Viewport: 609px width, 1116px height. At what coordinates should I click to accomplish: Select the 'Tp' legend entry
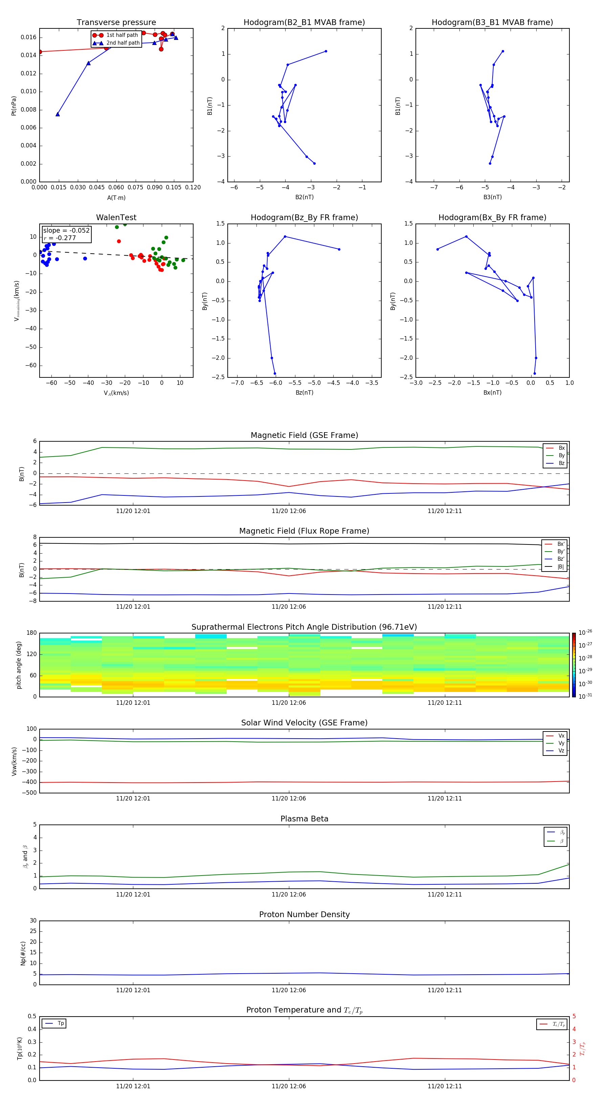[54, 1023]
